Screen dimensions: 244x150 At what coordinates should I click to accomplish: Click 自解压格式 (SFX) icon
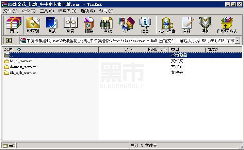click(227, 25)
